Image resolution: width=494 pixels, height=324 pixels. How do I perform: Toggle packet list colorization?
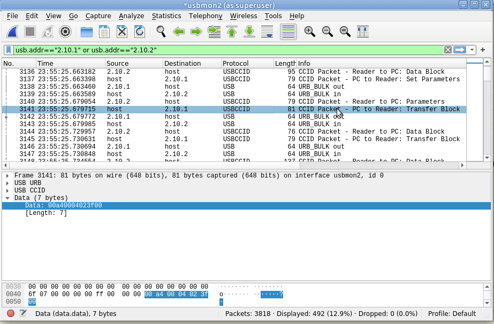288,32
